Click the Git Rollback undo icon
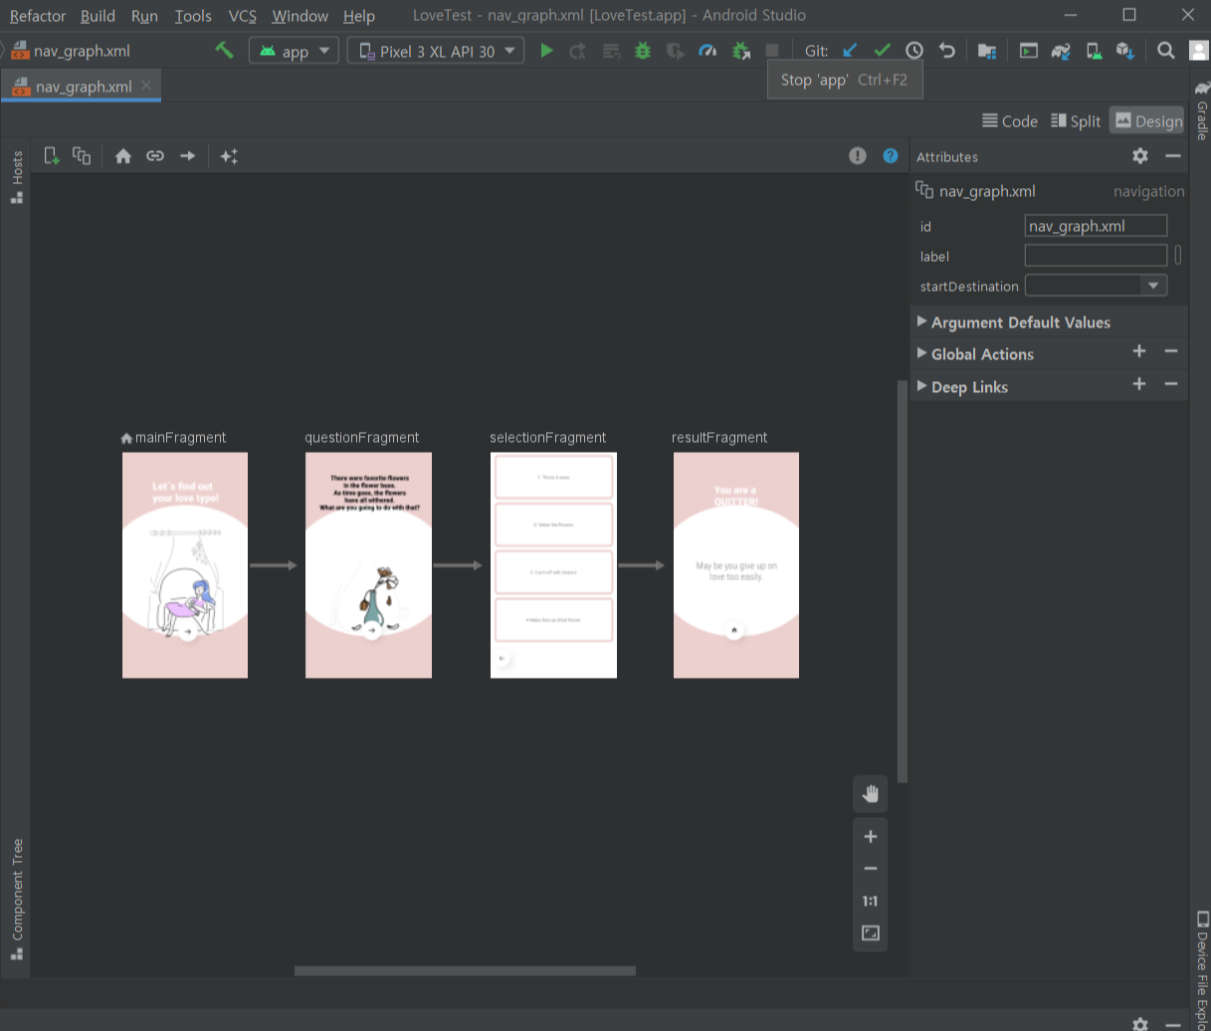 tap(947, 50)
